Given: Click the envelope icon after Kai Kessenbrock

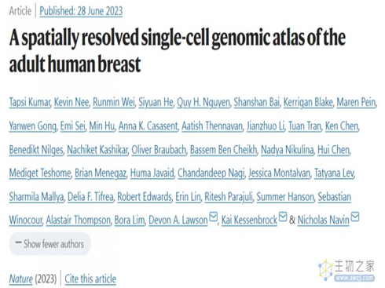Looking at the screenshot, I should tap(283, 217).
